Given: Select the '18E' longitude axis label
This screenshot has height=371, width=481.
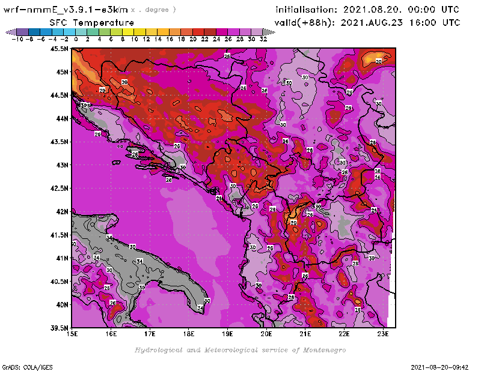Looking at the screenshot, I should [x=189, y=334].
